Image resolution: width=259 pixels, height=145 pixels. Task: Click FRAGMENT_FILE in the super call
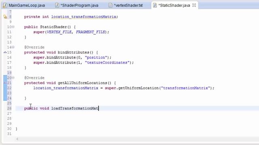click(91, 32)
